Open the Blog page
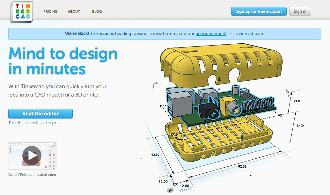This screenshot has width=330, height=195. click(97, 11)
